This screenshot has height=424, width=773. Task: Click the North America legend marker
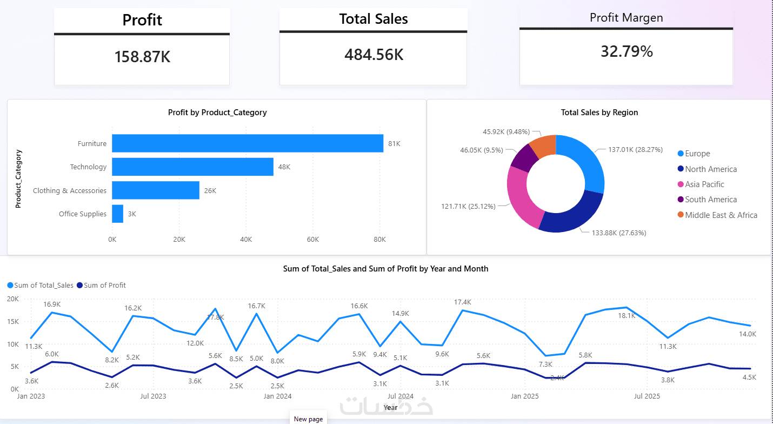(680, 169)
